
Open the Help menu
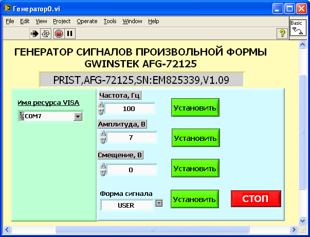pos(154,21)
